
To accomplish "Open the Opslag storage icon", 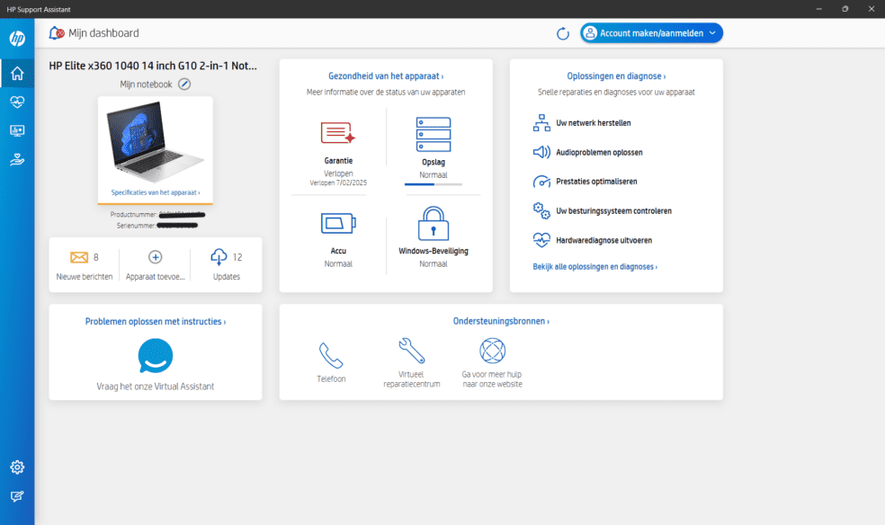I will point(434,134).
